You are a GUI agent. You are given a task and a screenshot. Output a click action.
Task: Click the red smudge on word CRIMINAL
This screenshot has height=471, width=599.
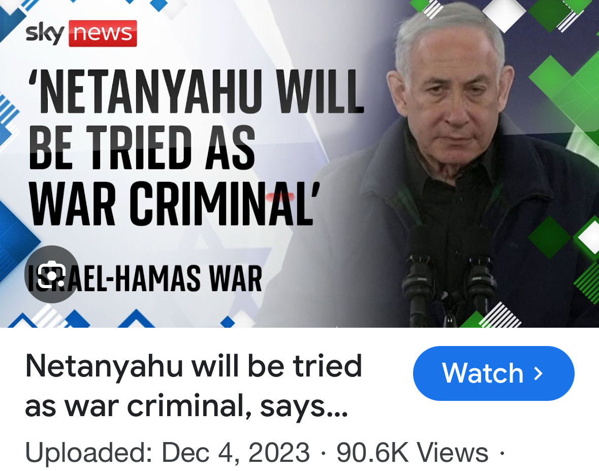click(x=280, y=197)
